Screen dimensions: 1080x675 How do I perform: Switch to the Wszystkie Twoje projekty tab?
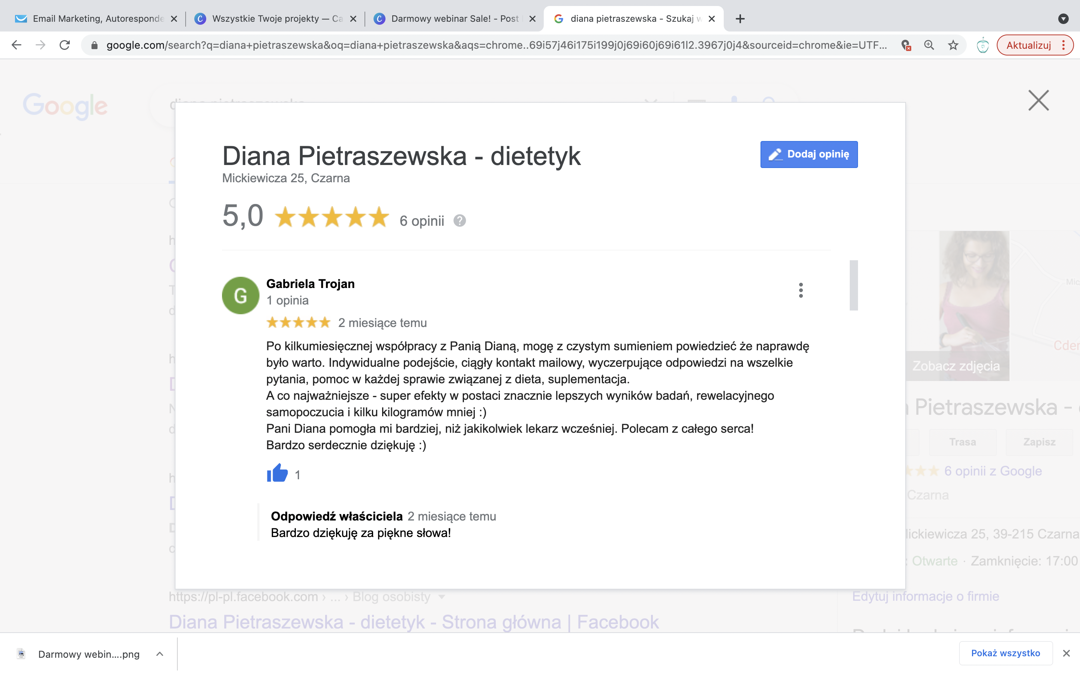pos(274,19)
